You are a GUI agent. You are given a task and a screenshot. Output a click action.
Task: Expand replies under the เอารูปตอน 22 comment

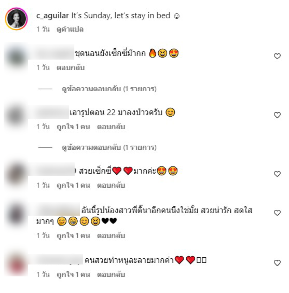point(109,148)
